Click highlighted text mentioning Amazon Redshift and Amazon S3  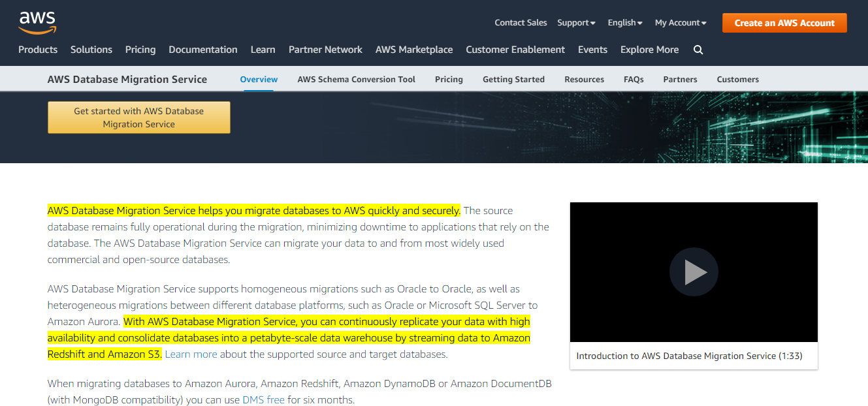click(x=289, y=338)
